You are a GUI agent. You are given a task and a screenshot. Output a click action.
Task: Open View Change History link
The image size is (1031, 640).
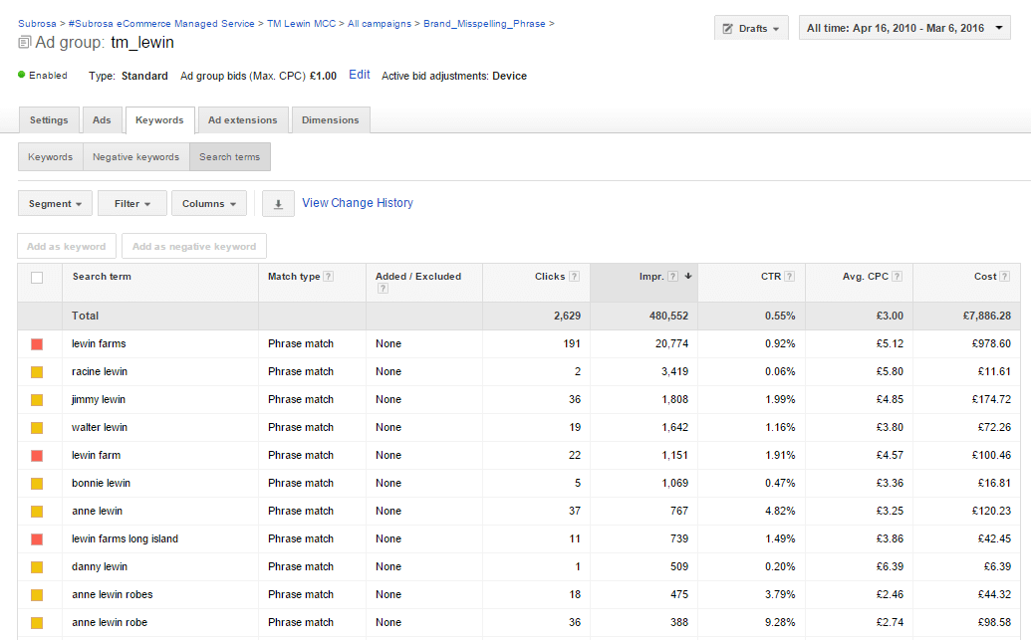[x=358, y=203]
